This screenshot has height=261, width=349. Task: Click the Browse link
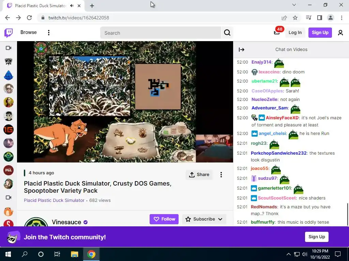(29, 32)
